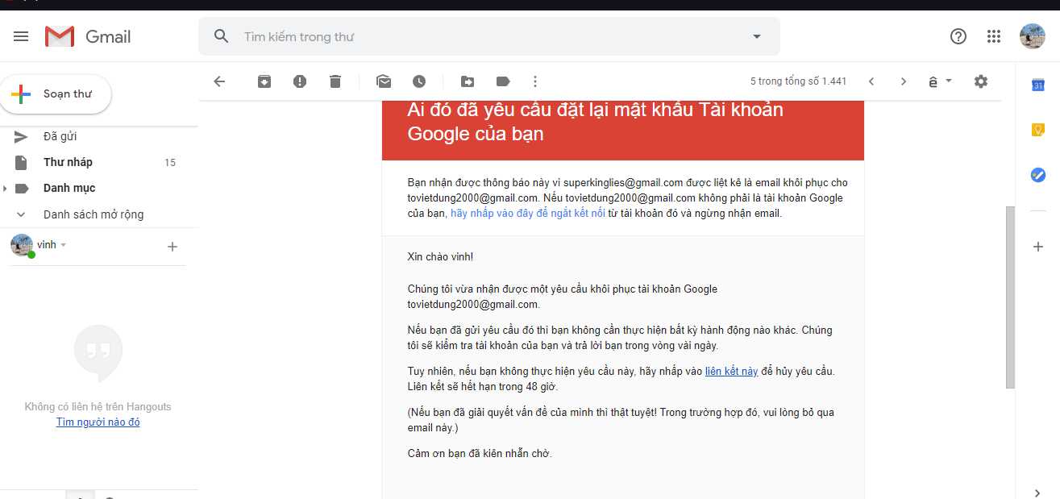Screen dimensions: 1060x499
Task: Click the Gmail logo
Action: coord(88,36)
